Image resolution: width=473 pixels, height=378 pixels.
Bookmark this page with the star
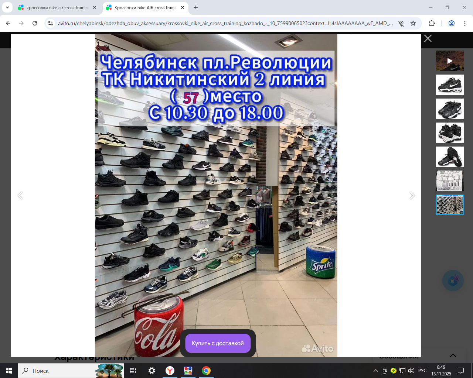click(413, 23)
